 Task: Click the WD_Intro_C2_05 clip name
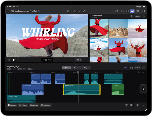(13, 67)
